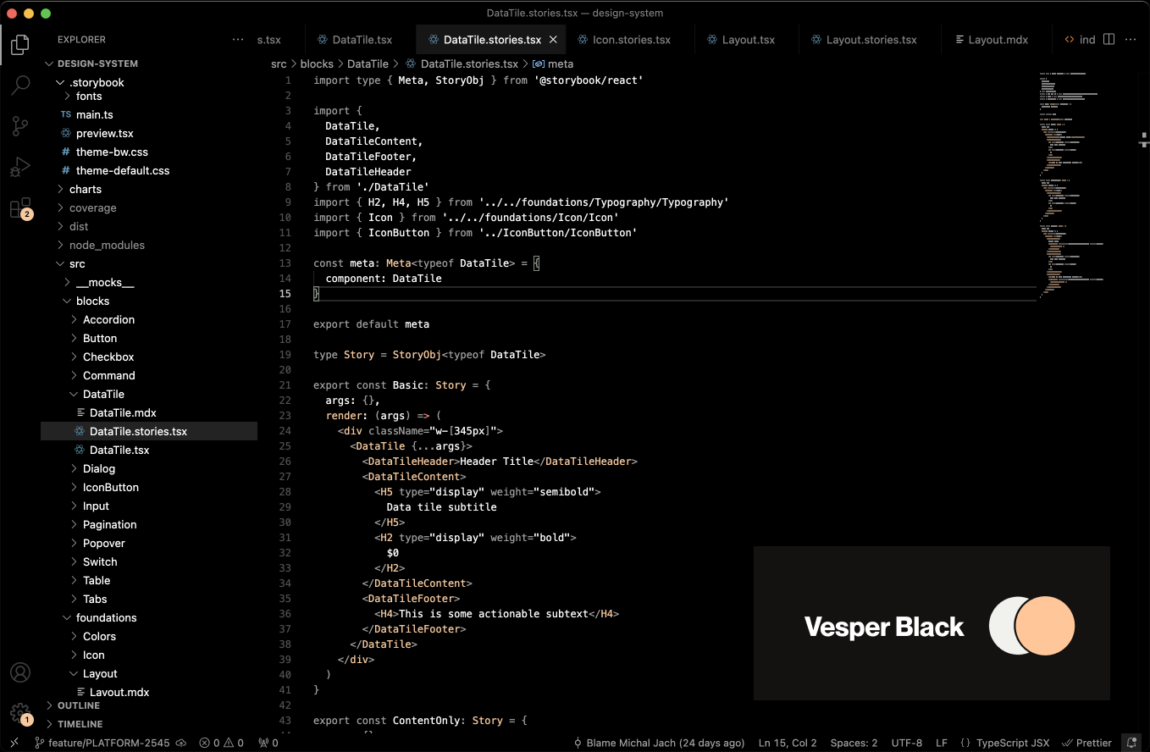The height and width of the screenshot is (752, 1150).
Task: Collapse the foundations folder
Action: (149, 617)
